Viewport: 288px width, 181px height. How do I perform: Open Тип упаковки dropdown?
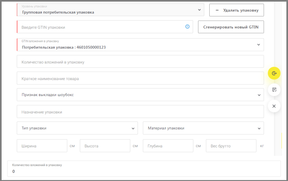point(77,128)
